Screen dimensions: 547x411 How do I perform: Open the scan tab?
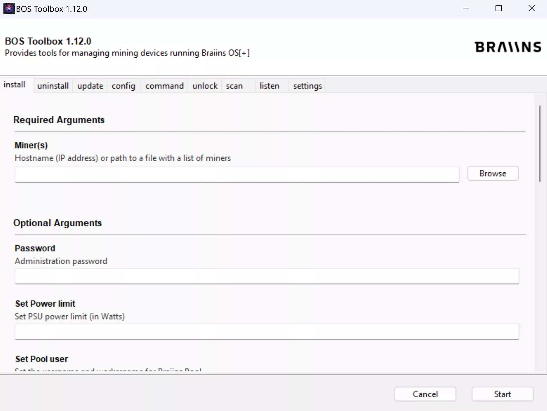click(234, 86)
